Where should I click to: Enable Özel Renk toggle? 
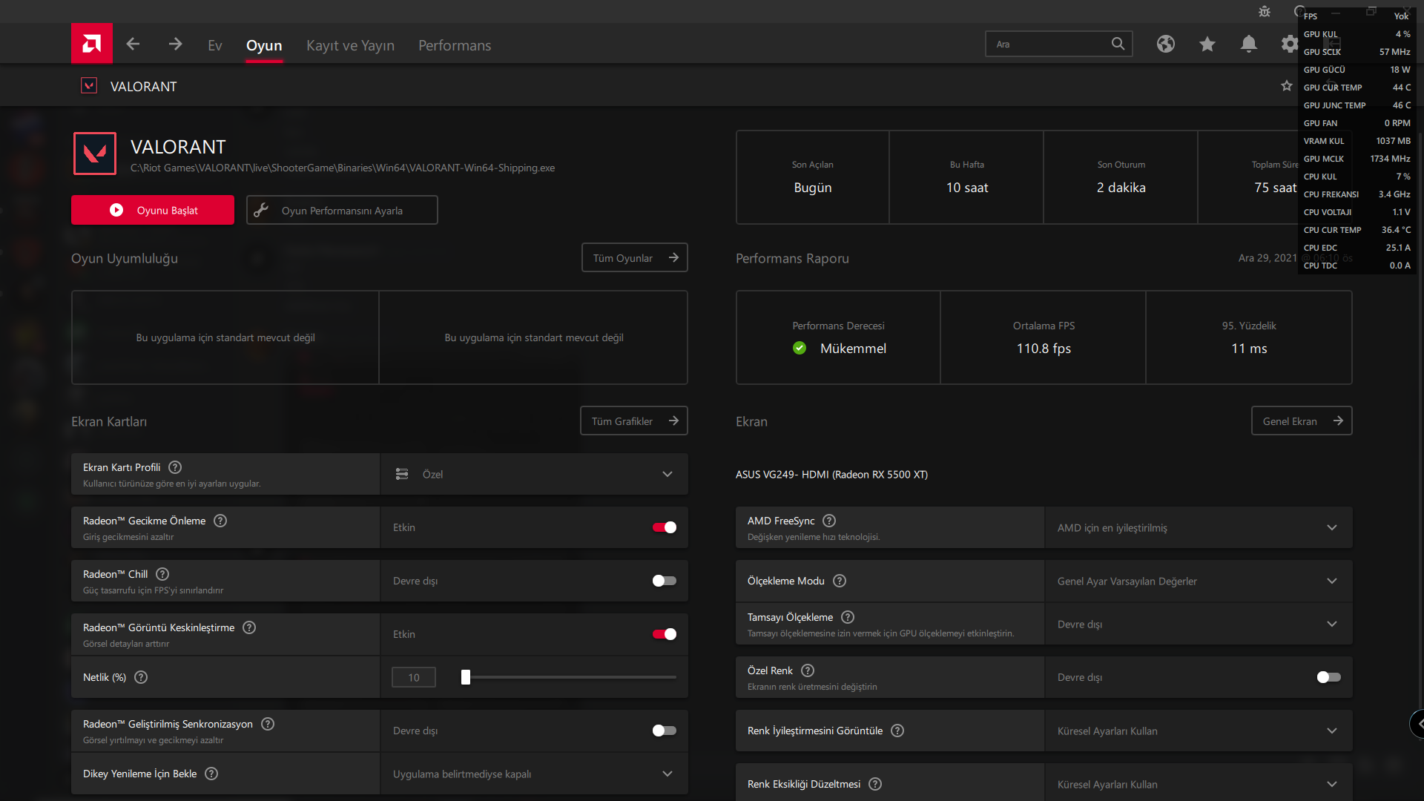1328,677
